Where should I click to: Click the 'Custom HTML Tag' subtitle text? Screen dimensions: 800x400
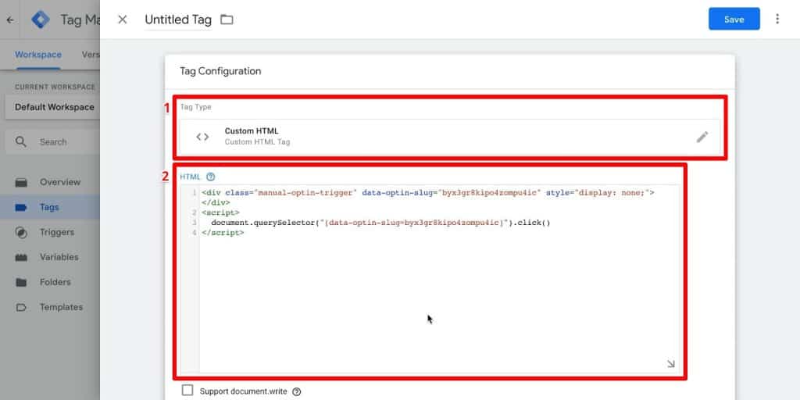[257, 142]
